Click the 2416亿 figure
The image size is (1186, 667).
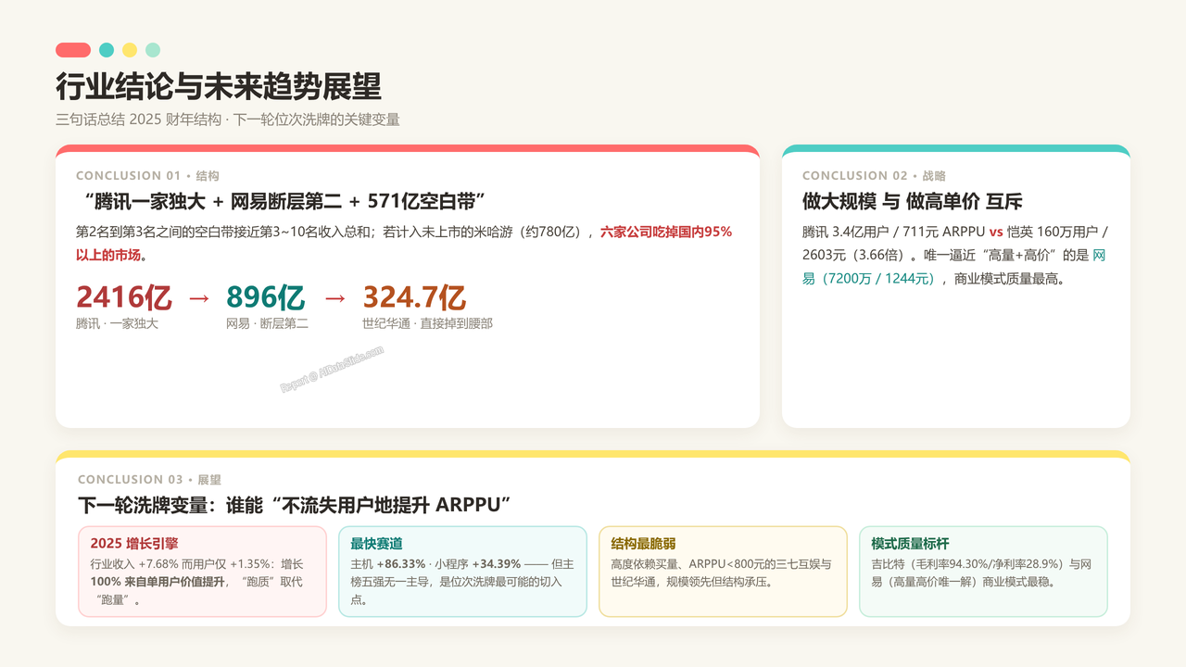tap(124, 297)
